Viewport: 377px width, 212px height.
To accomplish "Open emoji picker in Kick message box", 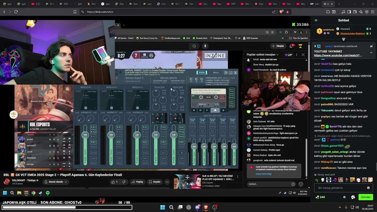I will (368, 188).
